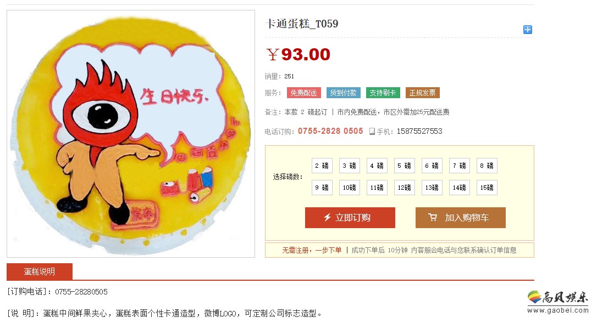Click the cartoon cake product image
Viewport: 597px width, 323px height.
131,134
